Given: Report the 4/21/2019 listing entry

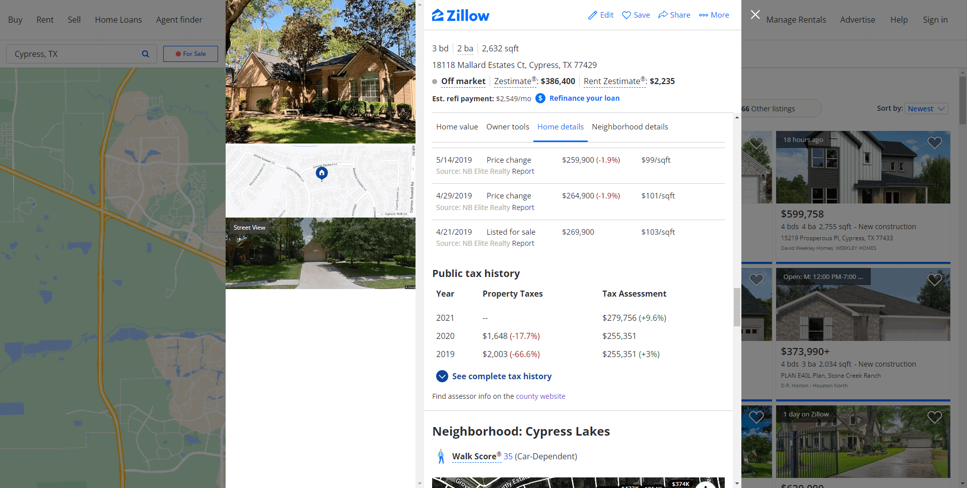Looking at the screenshot, I should (x=523, y=243).
